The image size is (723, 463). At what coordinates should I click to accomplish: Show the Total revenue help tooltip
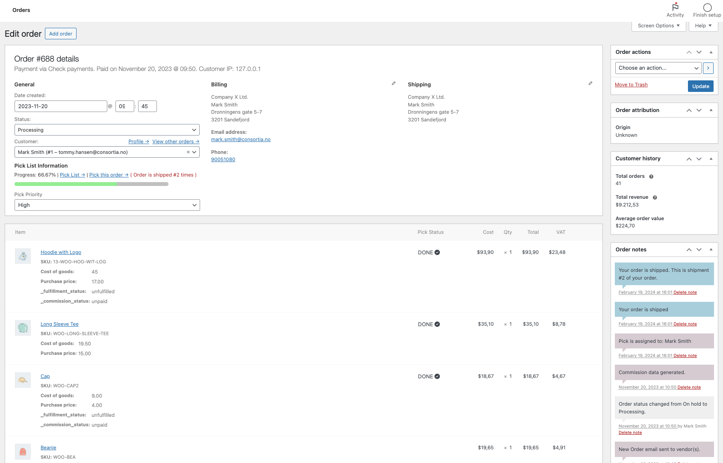click(655, 197)
